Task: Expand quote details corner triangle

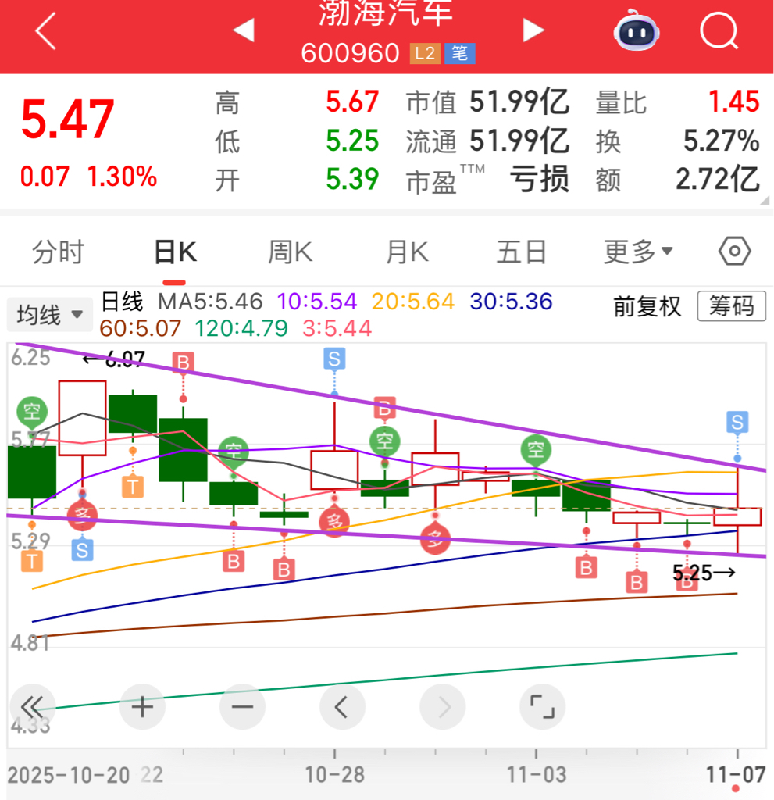Action: pyautogui.click(x=765, y=200)
